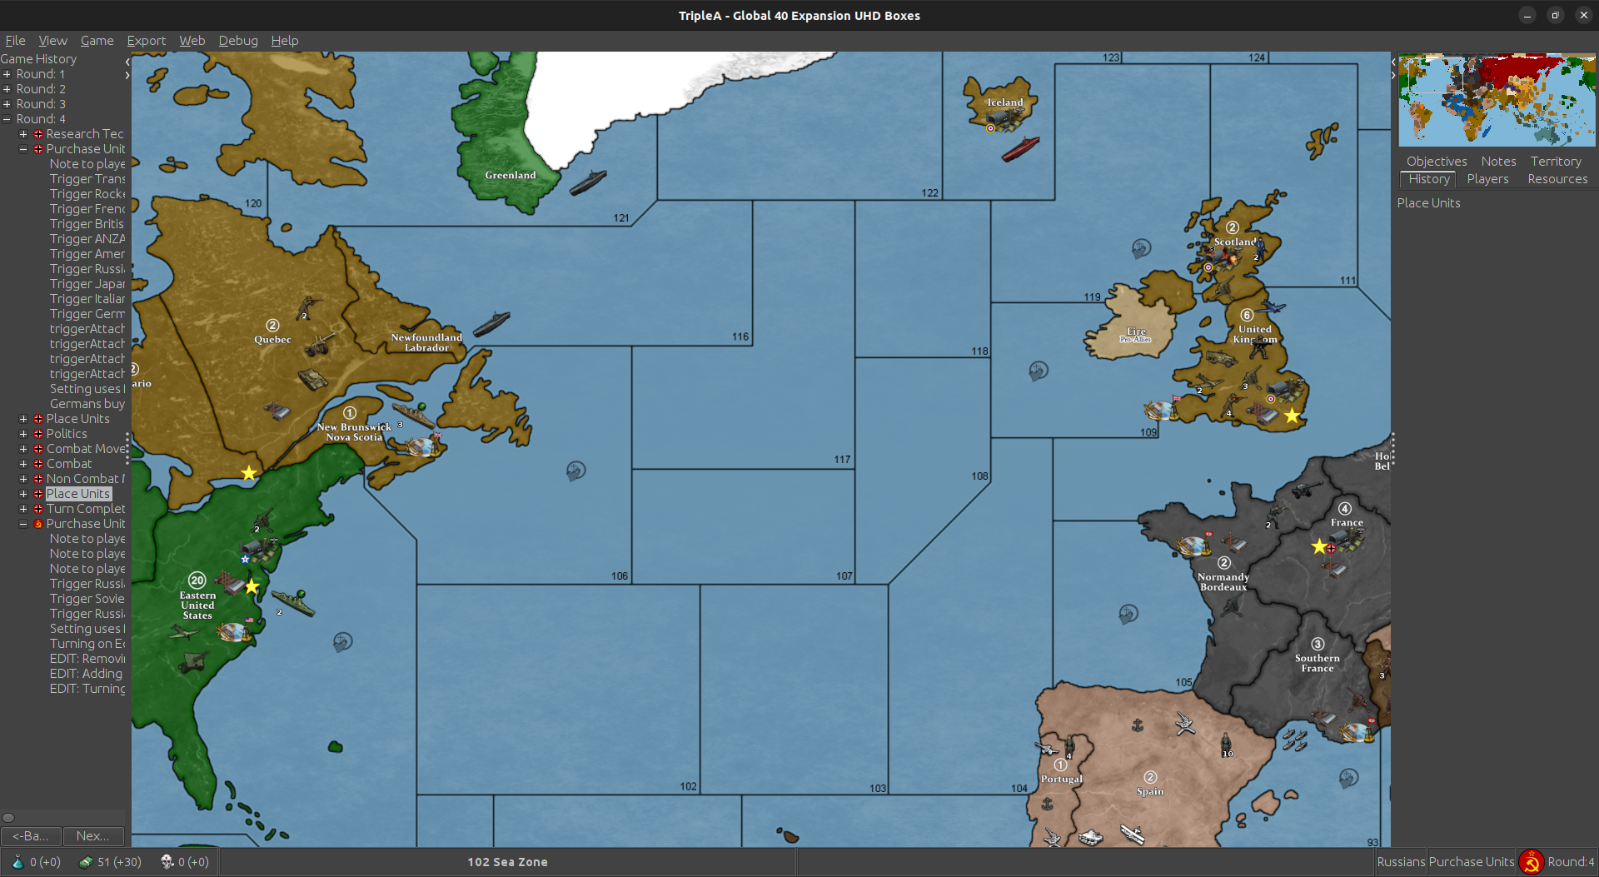Screen dimensions: 1599x877
Task: Click the convoy marker in sea zone 106
Action: pyautogui.click(x=575, y=471)
